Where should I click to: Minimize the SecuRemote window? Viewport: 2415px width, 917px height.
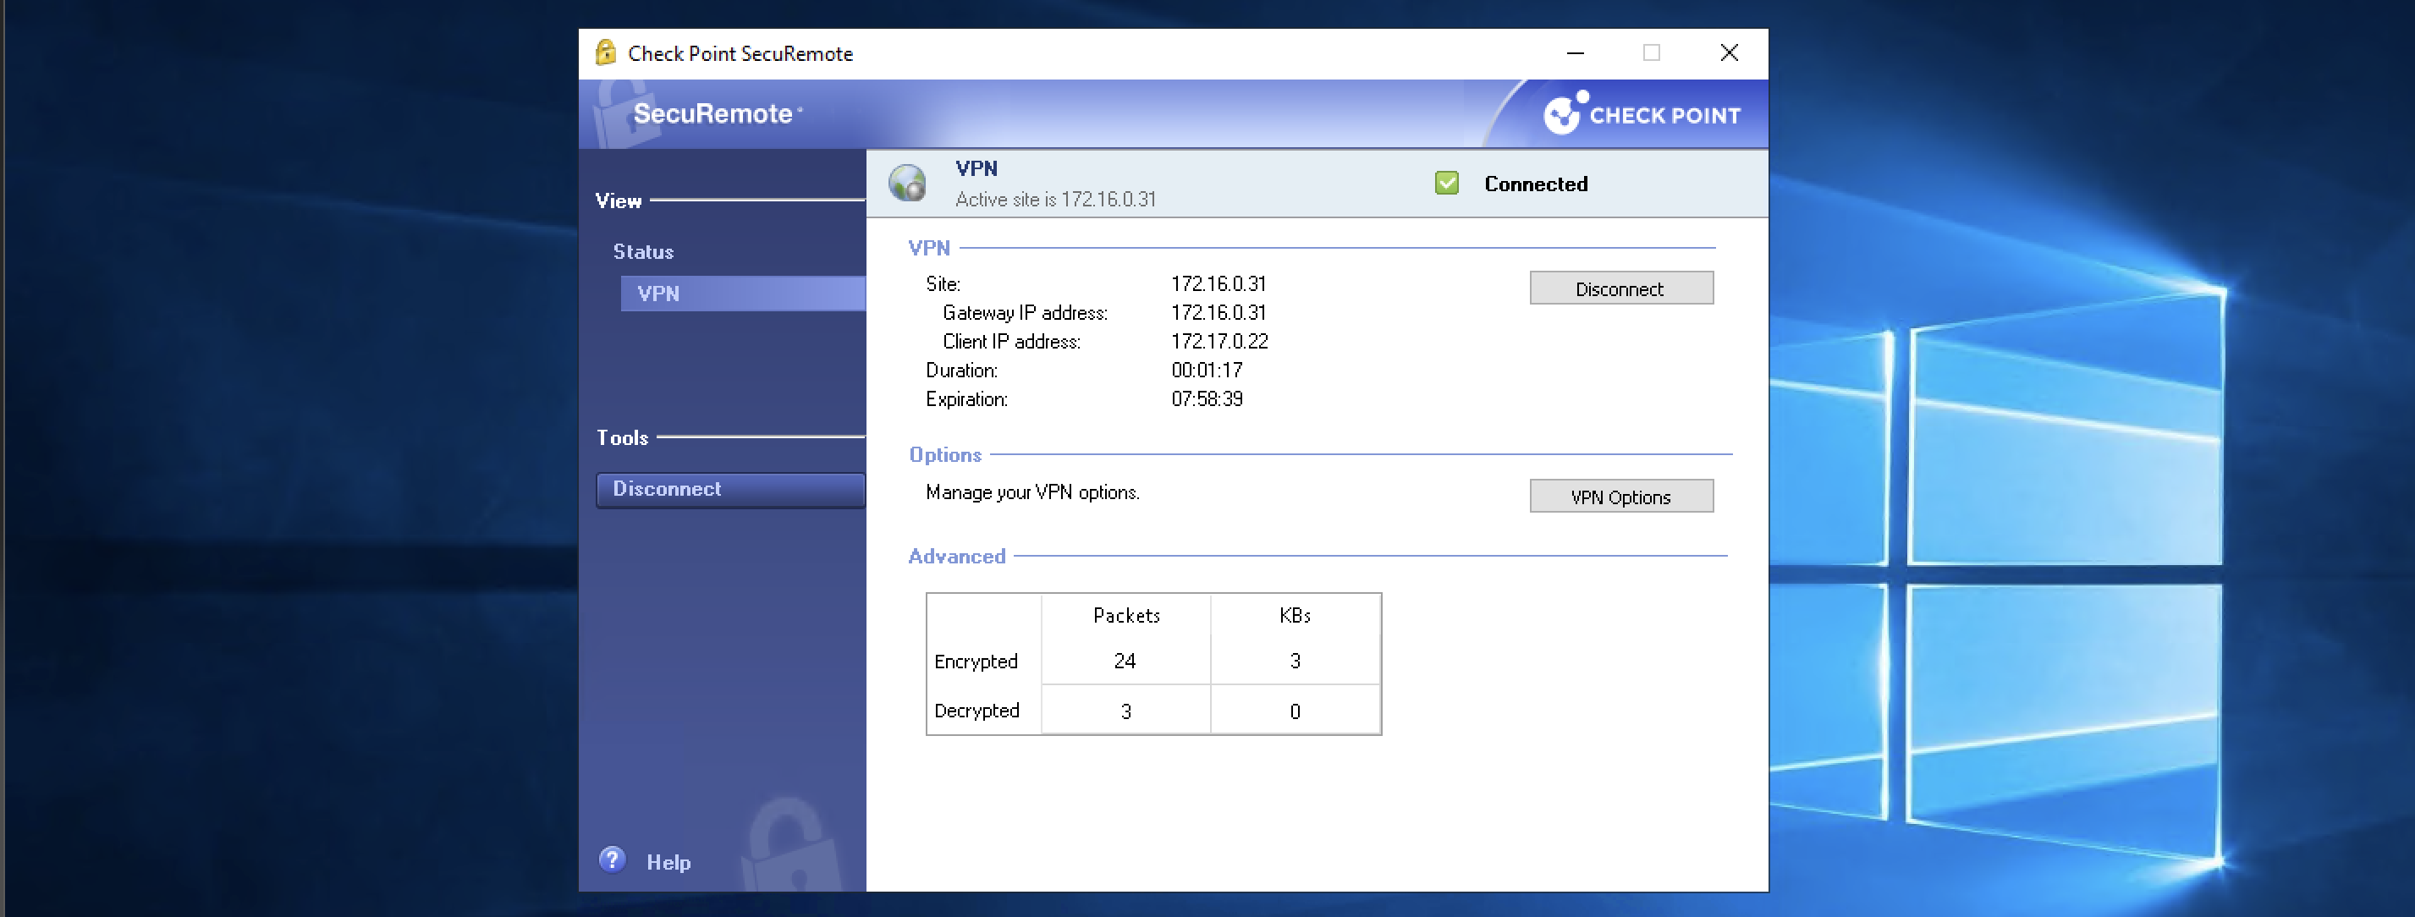(x=1575, y=53)
